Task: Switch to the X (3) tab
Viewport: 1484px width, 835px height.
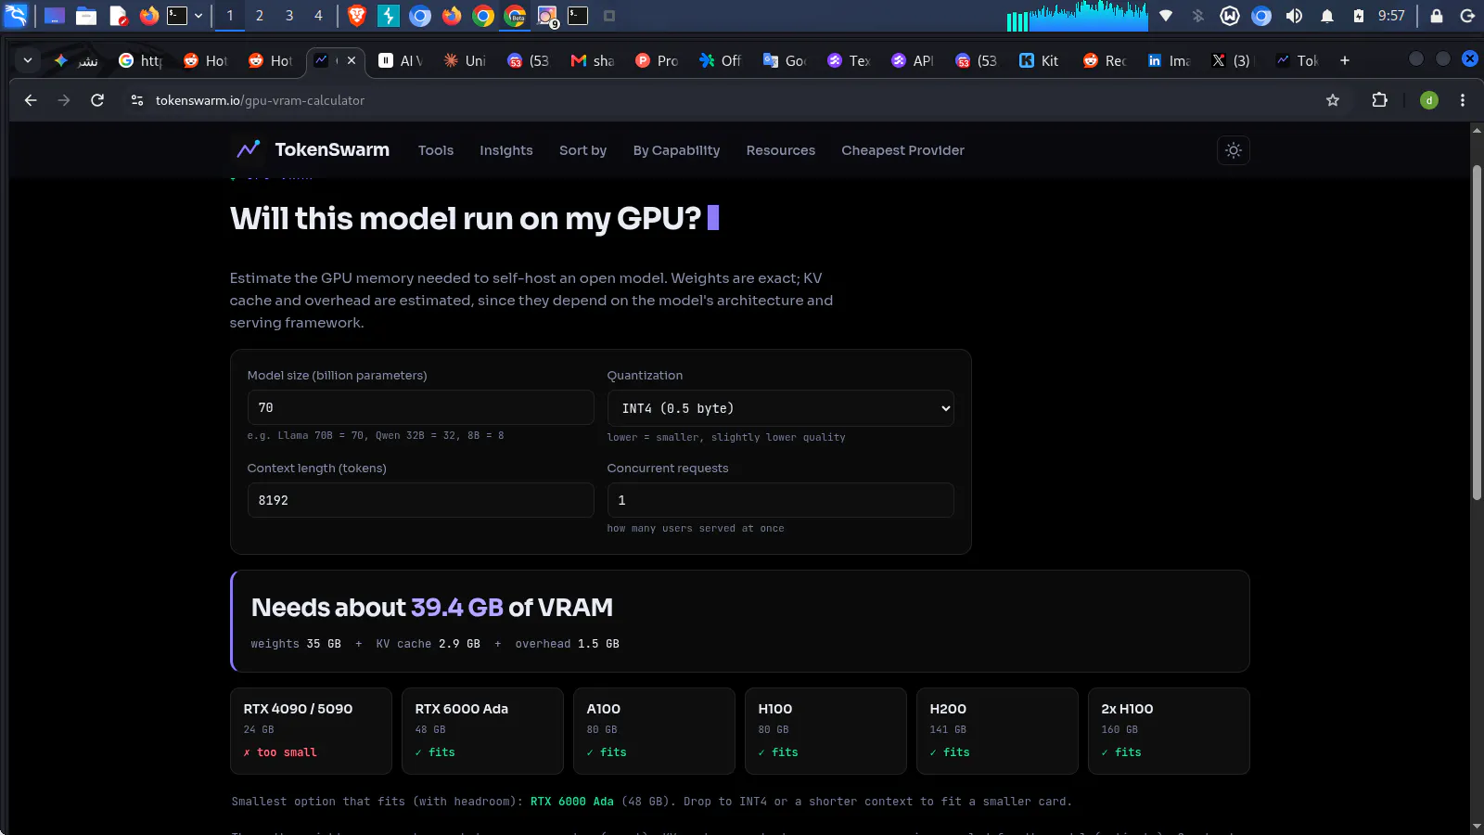Action: pos(1232,60)
